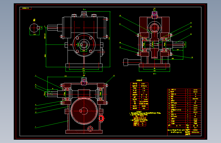This screenshot has width=221, height=143.
Task: Select the round bearing cover flange in front view
Action: pos(84,45)
